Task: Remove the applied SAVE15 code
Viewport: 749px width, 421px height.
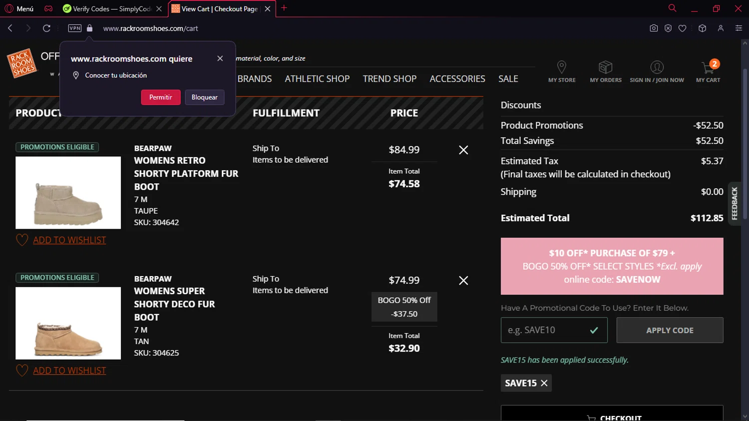Action: tap(544, 383)
